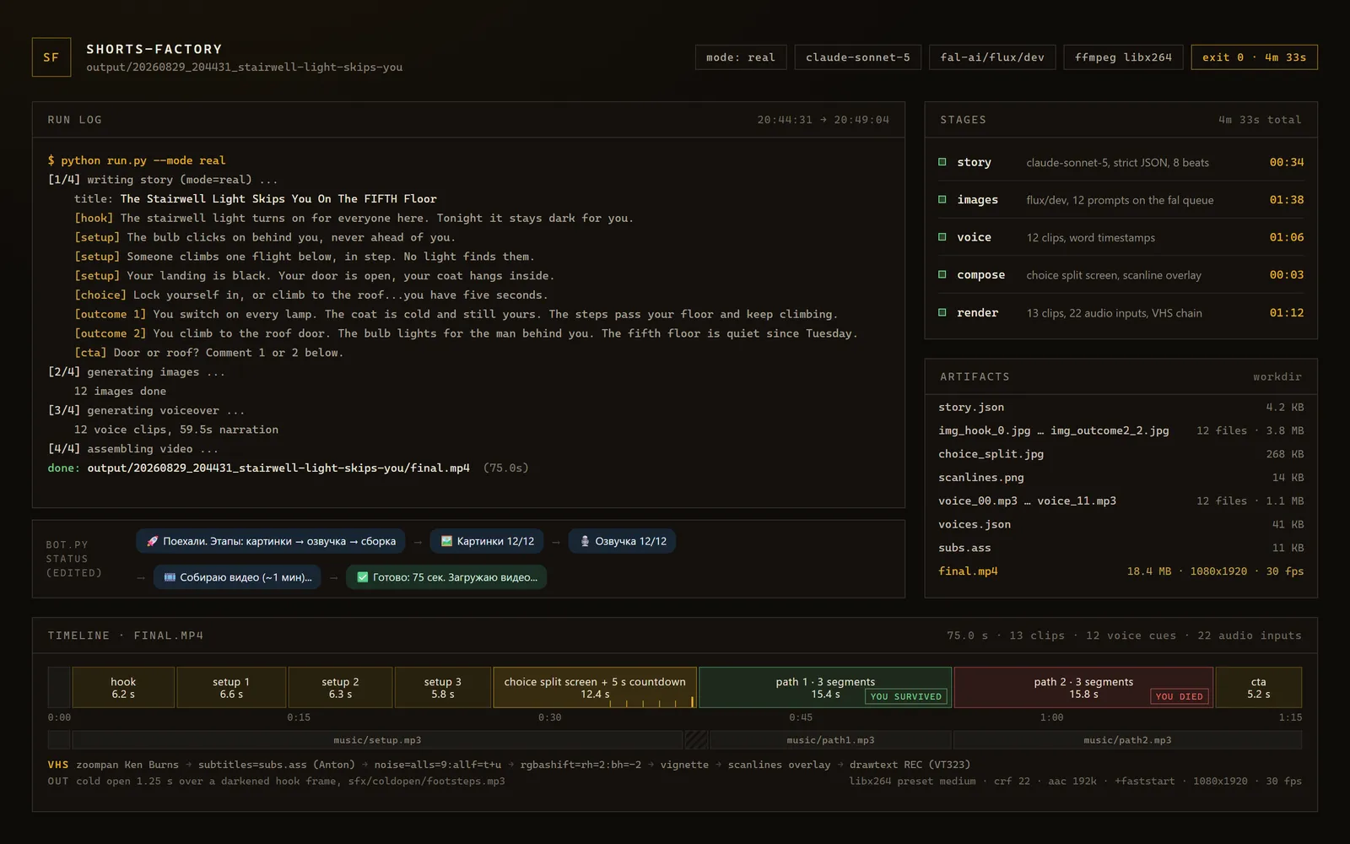Click the 20:44:31 → 20:49:04 timestamp
Viewport: 1350px width, 844px height.
pos(823,120)
